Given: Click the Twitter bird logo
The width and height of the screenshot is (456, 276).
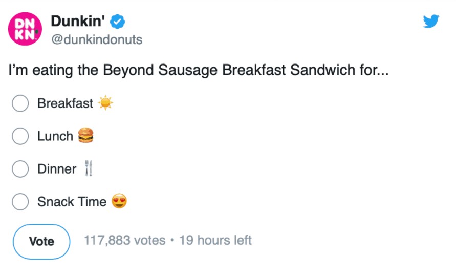Looking at the screenshot, I should point(431,21).
